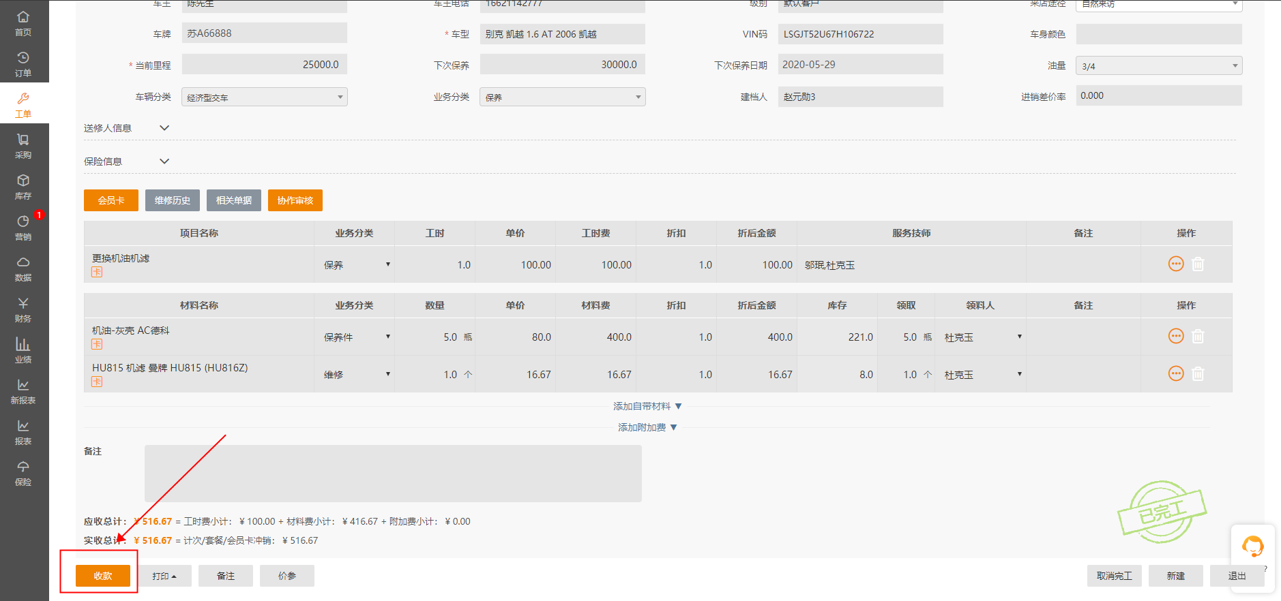The height and width of the screenshot is (601, 1281).
Task: Delete the 更换机油机滤 service row
Action: coord(1198,264)
